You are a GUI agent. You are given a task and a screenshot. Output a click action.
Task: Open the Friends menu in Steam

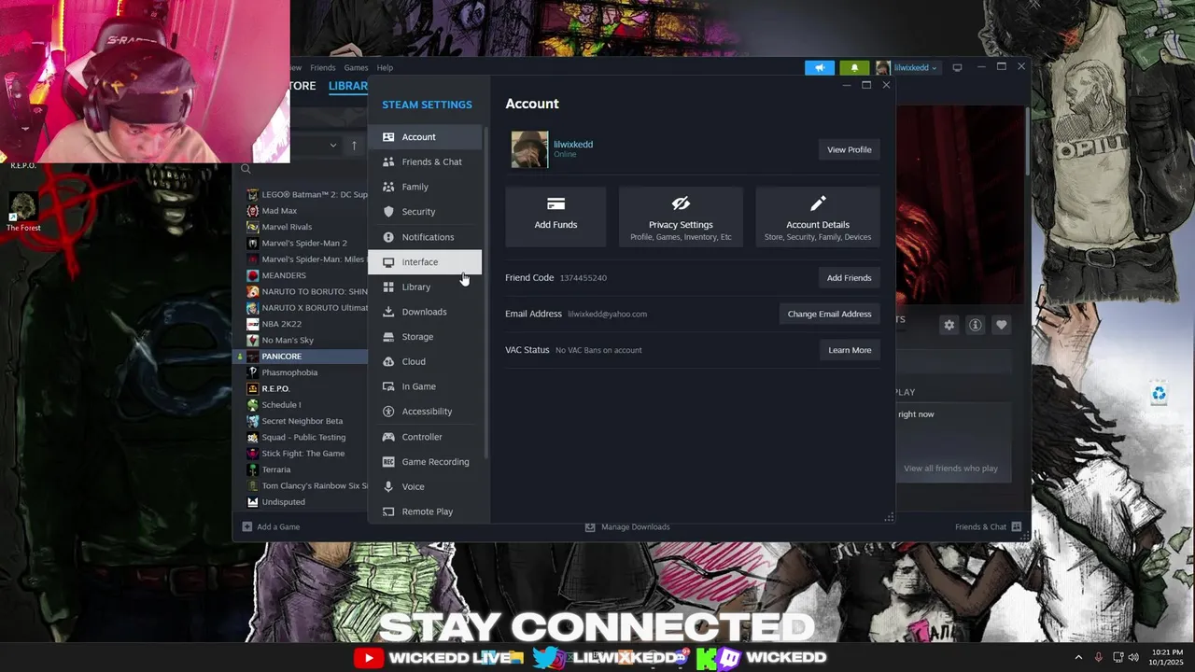pyautogui.click(x=322, y=67)
